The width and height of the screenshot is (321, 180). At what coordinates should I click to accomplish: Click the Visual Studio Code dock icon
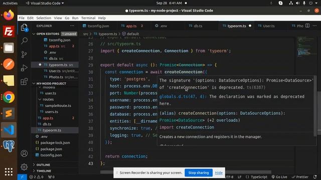pos(9,130)
